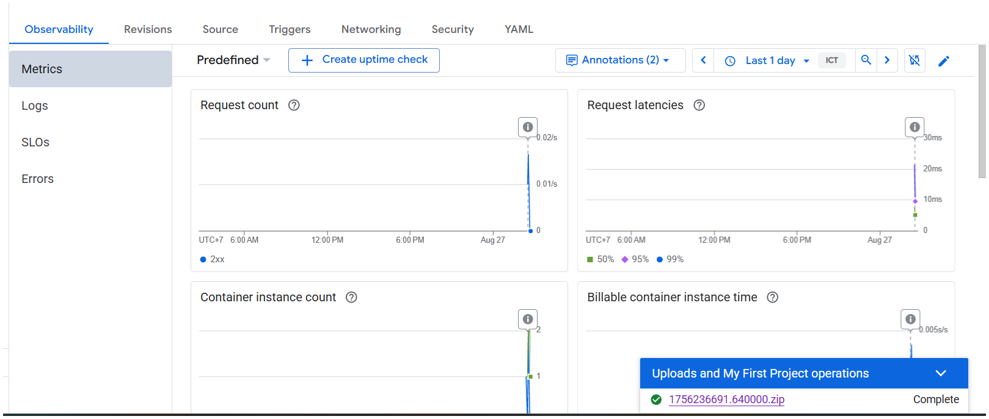Click the zoom magnifier icon
Image resolution: width=989 pixels, height=419 pixels.
pyautogui.click(x=866, y=60)
